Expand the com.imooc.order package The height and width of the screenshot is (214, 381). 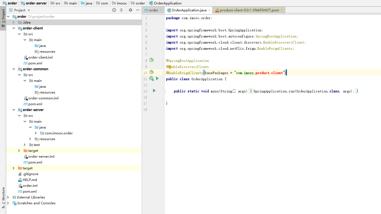tap(36, 133)
